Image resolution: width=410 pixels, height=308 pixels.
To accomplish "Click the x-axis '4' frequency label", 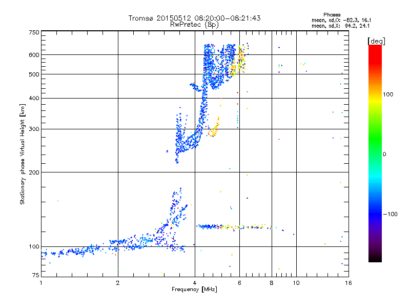I will click(x=195, y=283).
